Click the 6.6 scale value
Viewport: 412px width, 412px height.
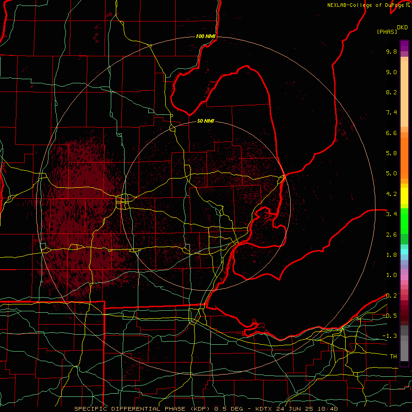[391, 133]
